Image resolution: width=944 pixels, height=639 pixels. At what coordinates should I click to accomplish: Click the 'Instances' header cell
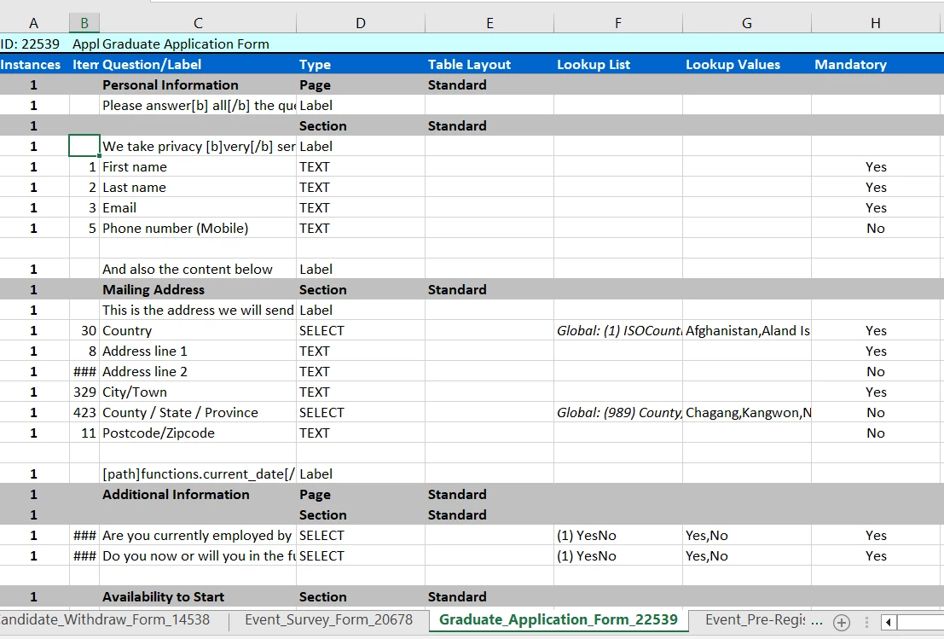click(x=34, y=65)
